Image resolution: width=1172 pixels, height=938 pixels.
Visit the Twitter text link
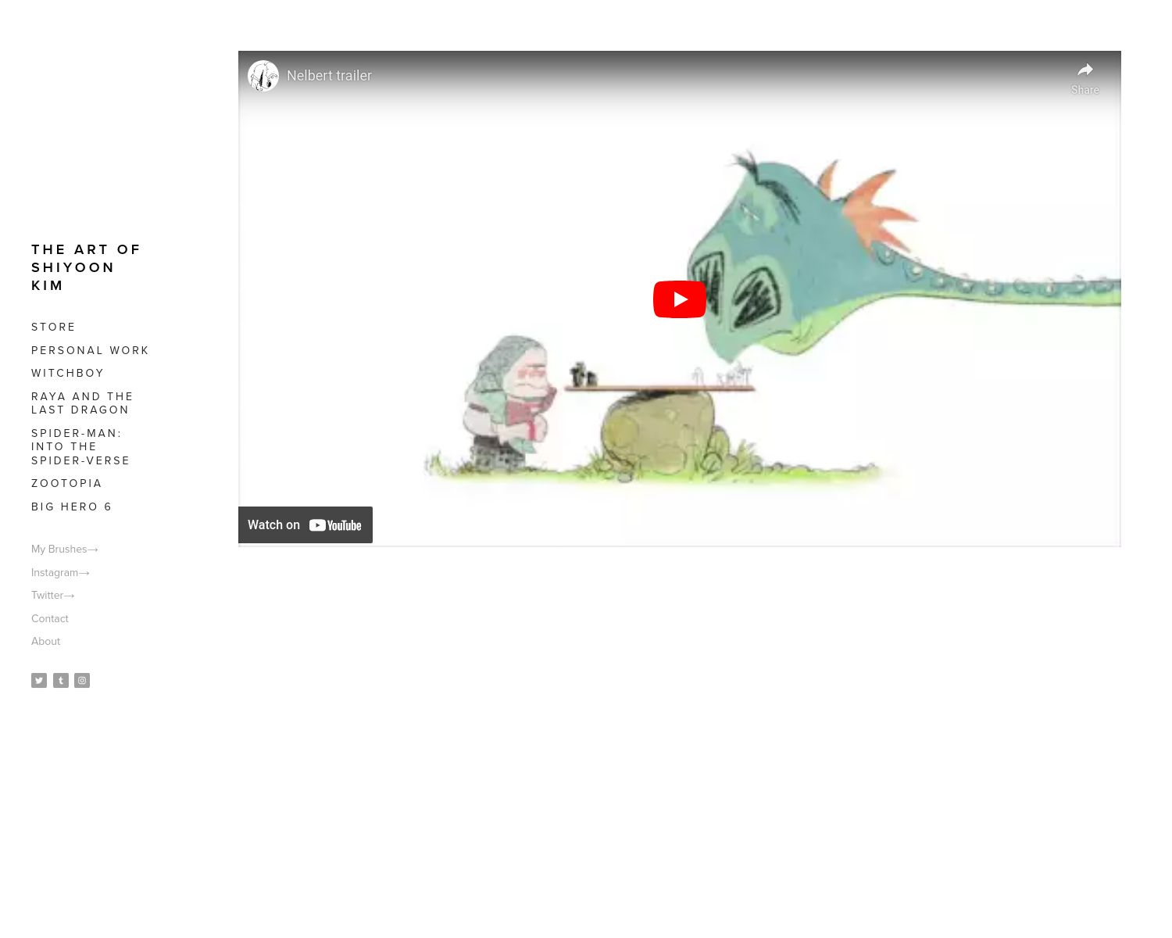(52, 596)
